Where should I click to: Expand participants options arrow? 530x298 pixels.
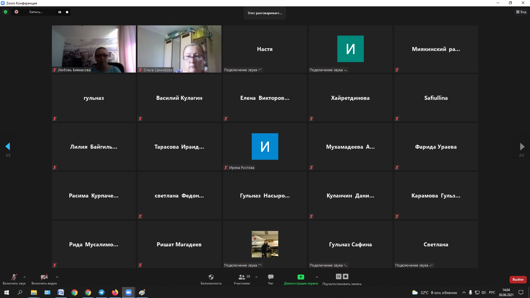256,277
